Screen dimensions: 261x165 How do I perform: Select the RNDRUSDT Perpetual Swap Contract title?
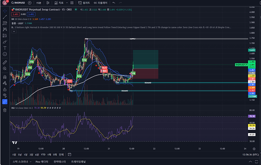pos(43,10)
